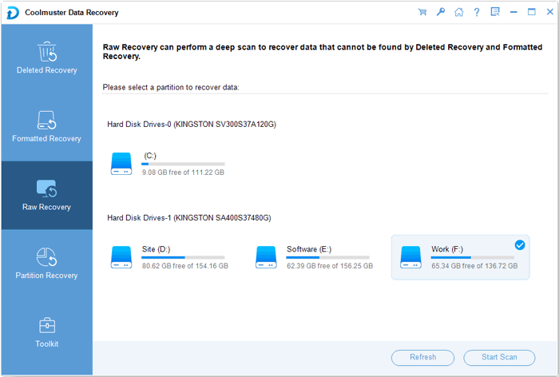Click the "Software (E:)" partition name
Viewport: 559px width, 377px height.
pyautogui.click(x=309, y=249)
